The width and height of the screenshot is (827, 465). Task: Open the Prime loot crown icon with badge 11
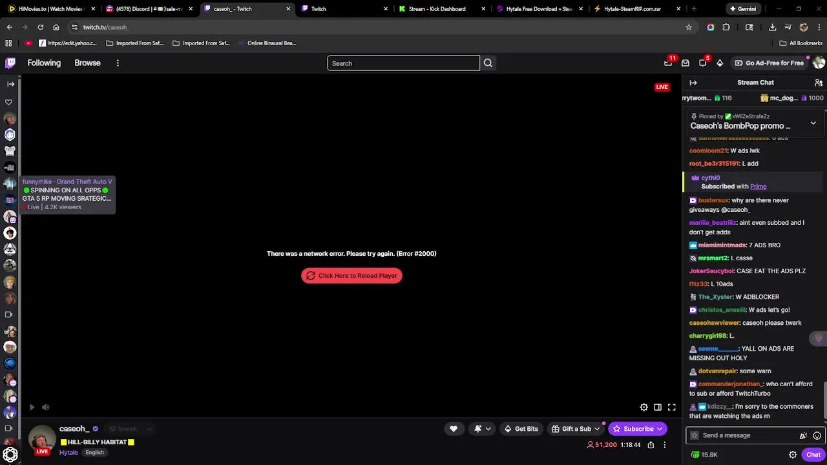[x=668, y=63]
